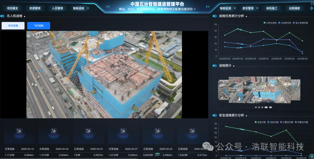314x159 pixels.
Task: Toggle the 已整改问题 legend series
Action: 287,122
